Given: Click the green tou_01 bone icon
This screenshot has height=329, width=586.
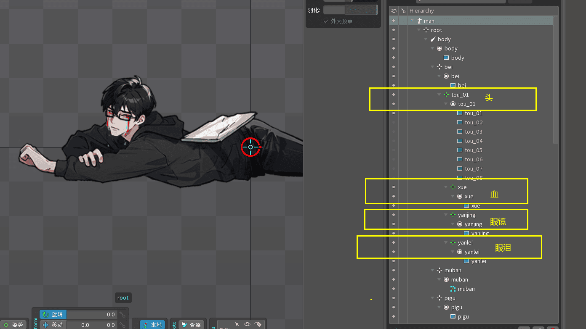Looking at the screenshot, I should (446, 95).
